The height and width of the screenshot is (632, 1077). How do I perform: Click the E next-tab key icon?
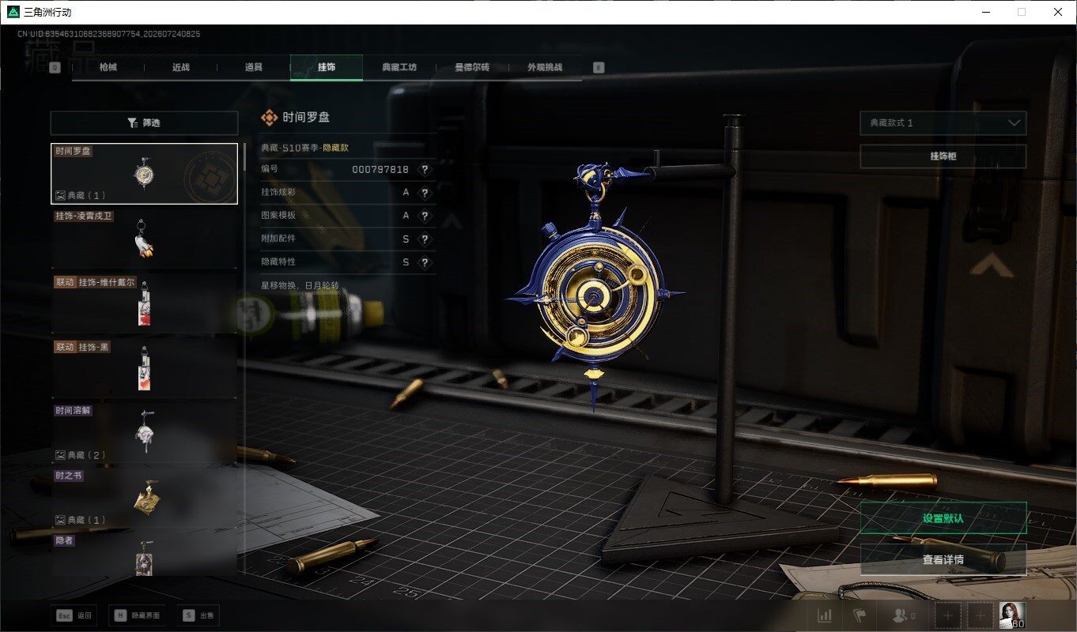(599, 68)
